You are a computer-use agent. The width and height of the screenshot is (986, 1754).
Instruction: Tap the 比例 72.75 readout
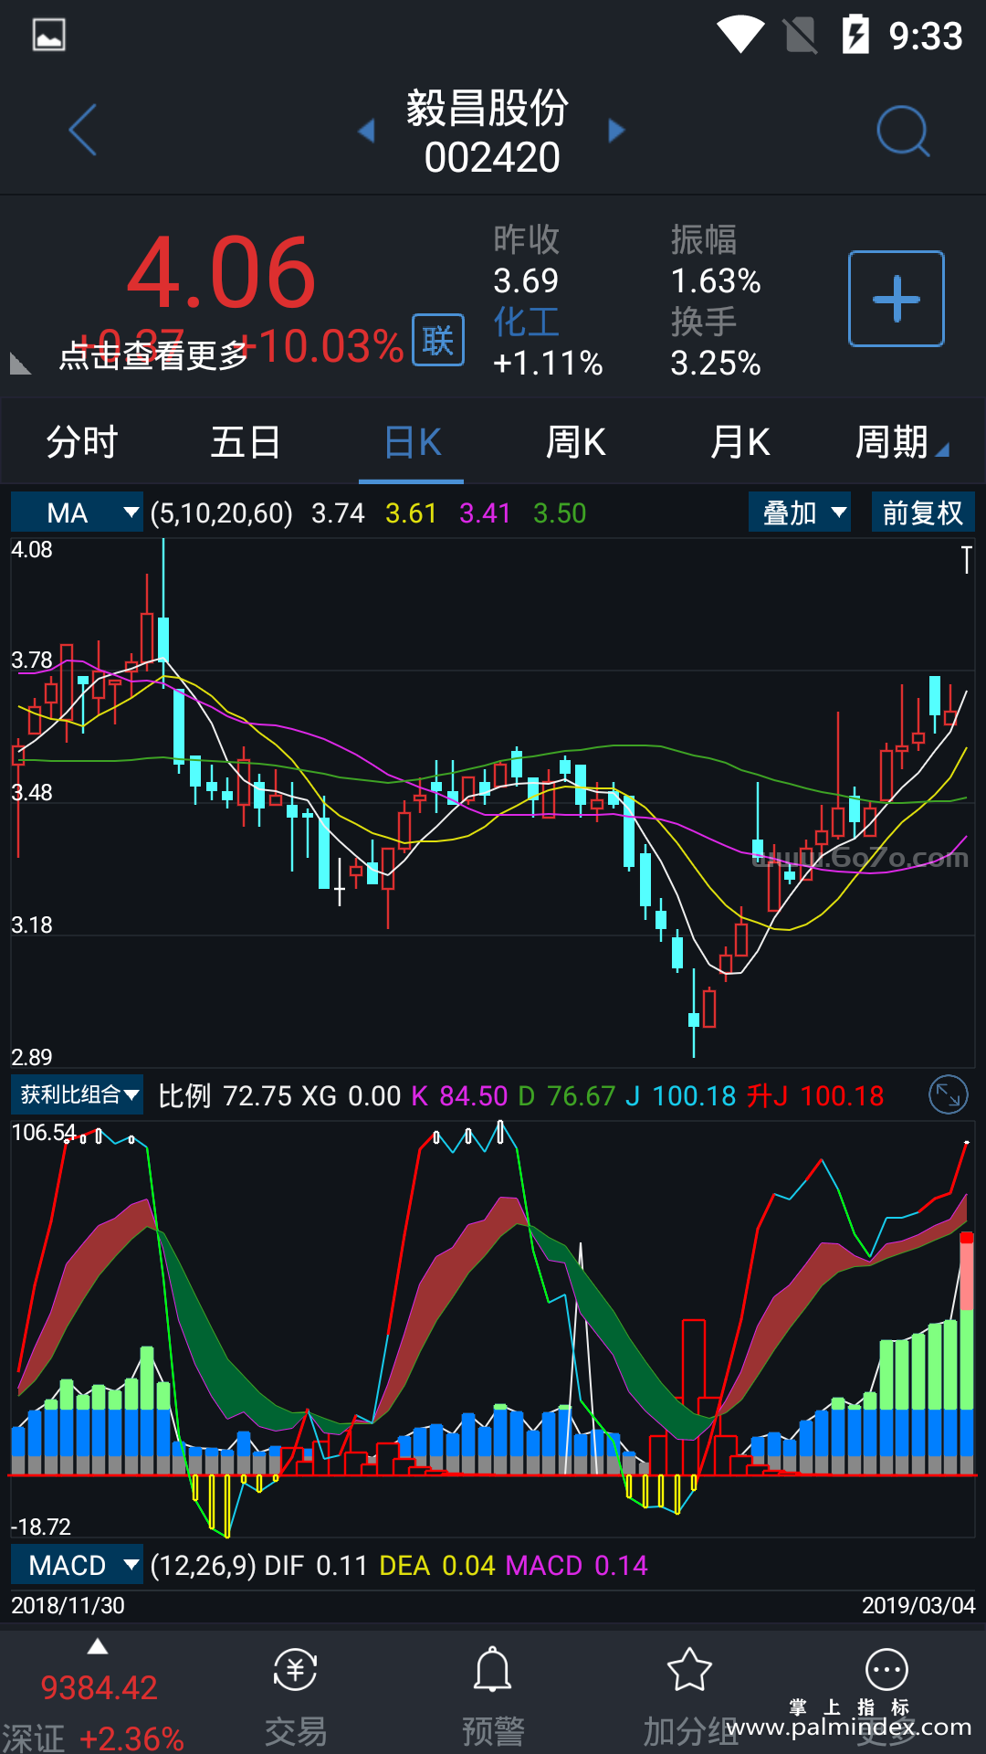[x=225, y=1095]
